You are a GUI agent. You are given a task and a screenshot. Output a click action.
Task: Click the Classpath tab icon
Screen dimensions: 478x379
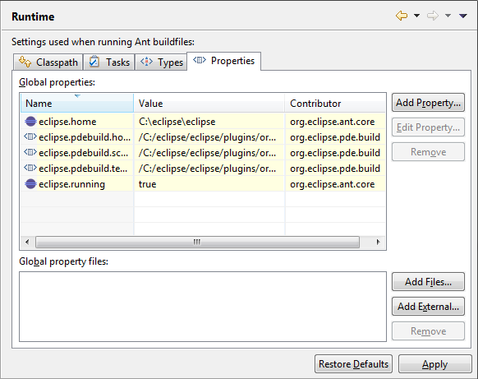pyautogui.click(x=25, y=62)
